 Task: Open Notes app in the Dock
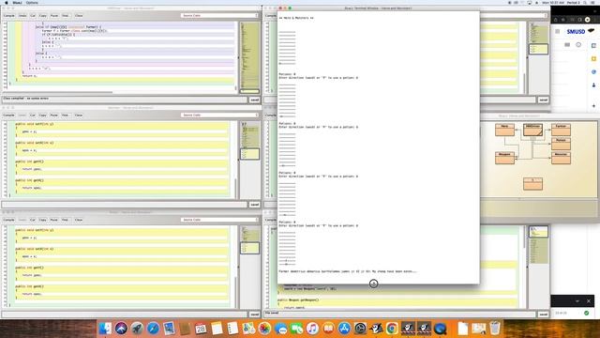coord(217,329)
